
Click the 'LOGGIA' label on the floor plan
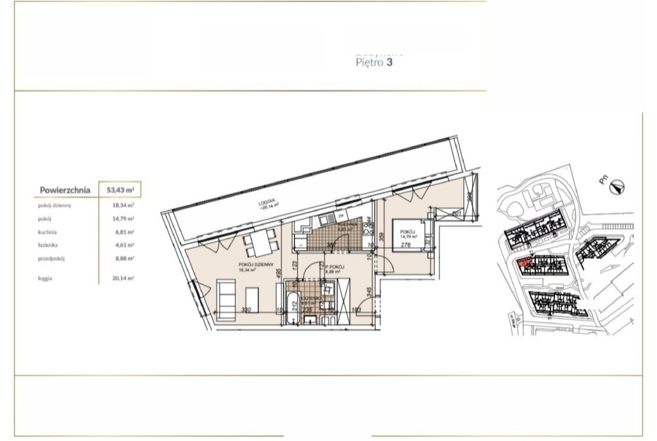tap(267, 201)
